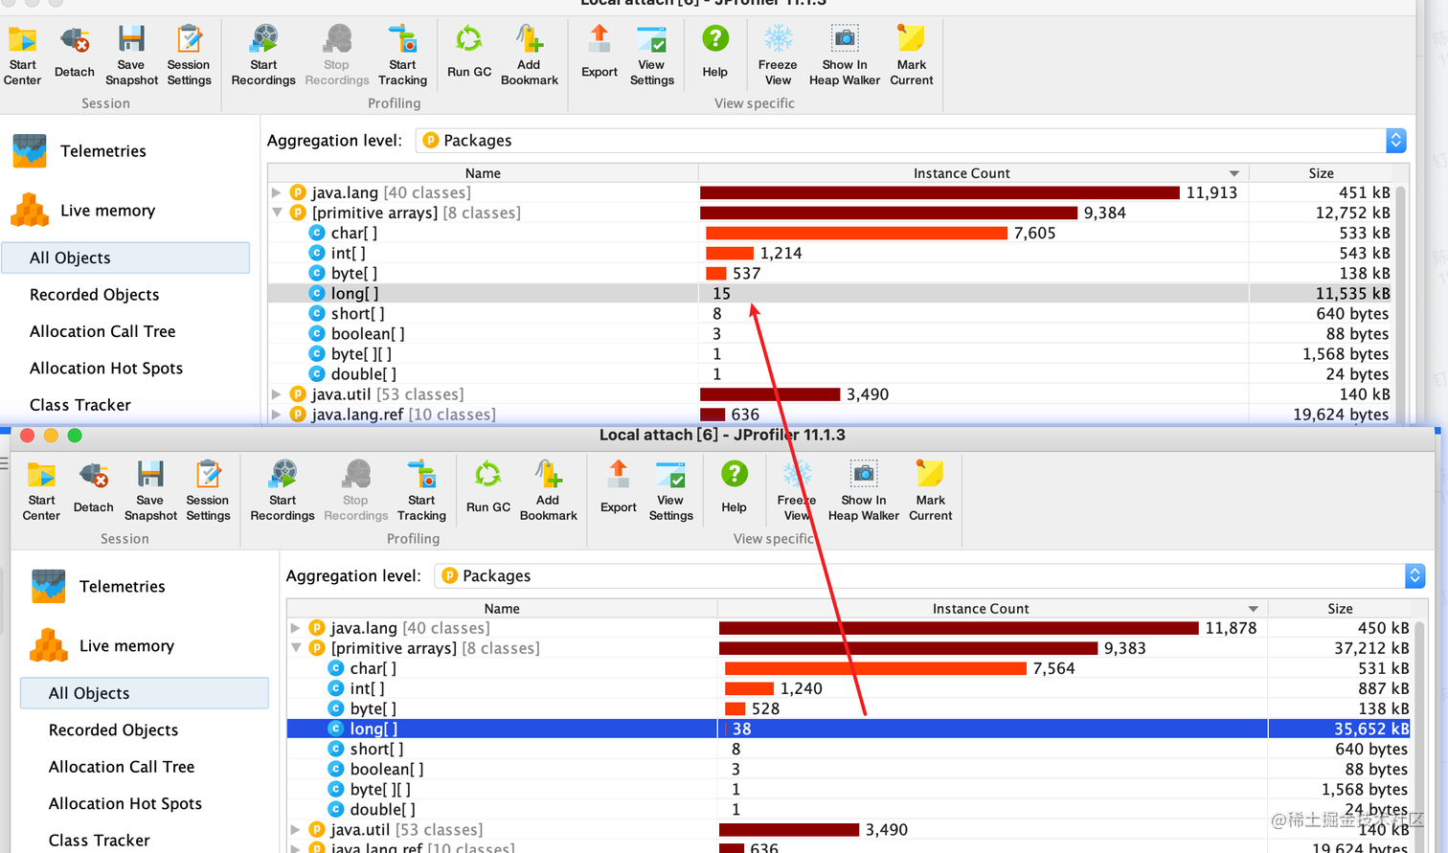Click Detach in the back window
Image resolution: width=1448 pixels, height=853 pixels.
(x=74, y=54)
